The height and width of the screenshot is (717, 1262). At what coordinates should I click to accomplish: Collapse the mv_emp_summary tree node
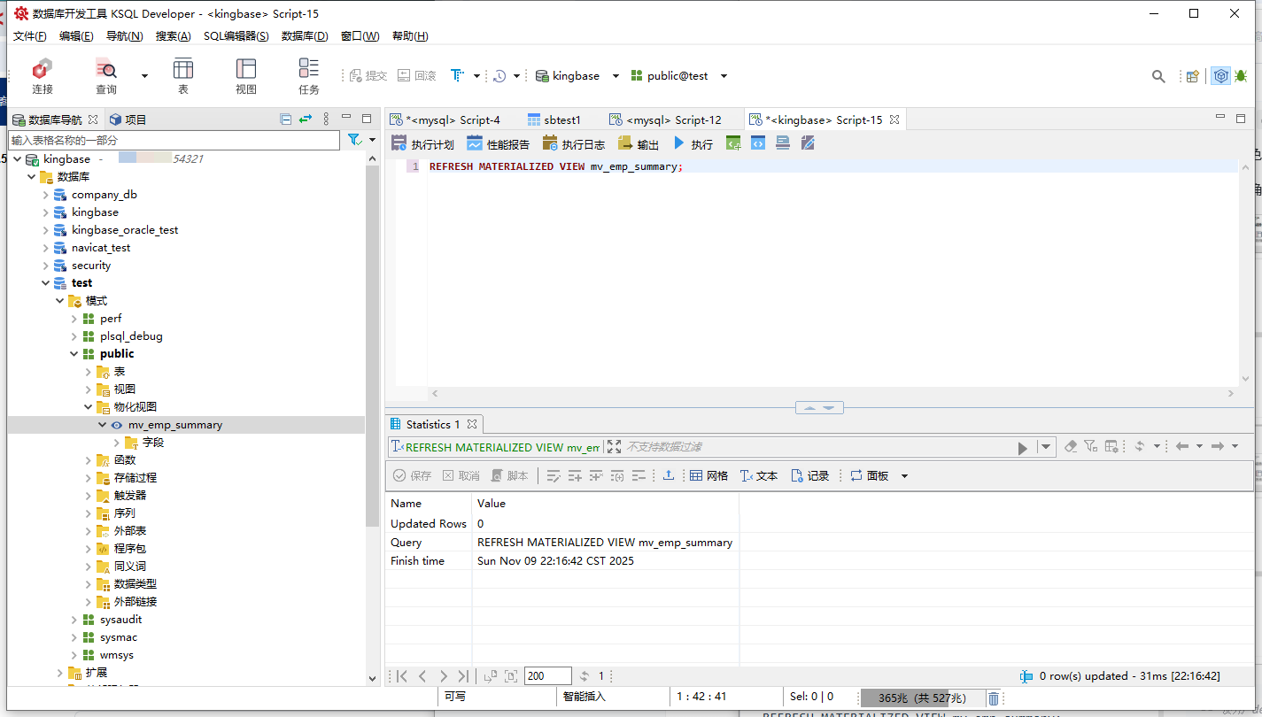click(x=103, y=425)
